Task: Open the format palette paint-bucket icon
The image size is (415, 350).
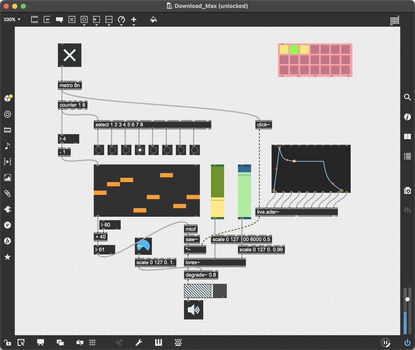Action: point(154,20)
